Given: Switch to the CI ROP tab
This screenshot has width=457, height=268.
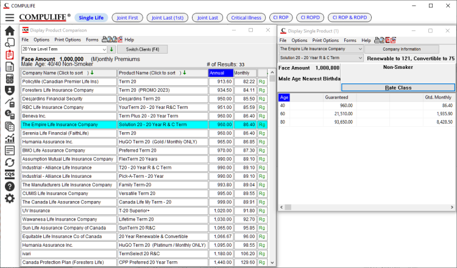Looking at the screenshot, I should tap(281, 18).
